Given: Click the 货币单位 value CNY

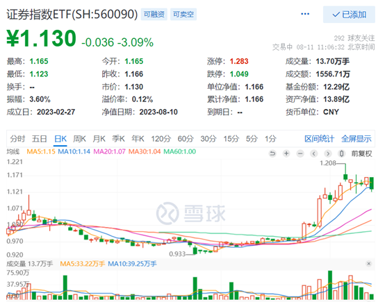Looking at the screenshot, I should (331, 112).
